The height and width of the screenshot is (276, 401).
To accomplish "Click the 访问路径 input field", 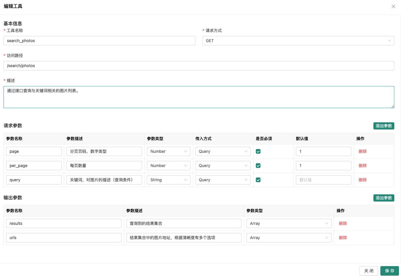I will pyautogui.click(x=199, y=66).
